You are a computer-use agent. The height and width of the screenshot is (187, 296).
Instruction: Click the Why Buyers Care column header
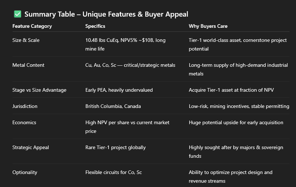point(208,26)
